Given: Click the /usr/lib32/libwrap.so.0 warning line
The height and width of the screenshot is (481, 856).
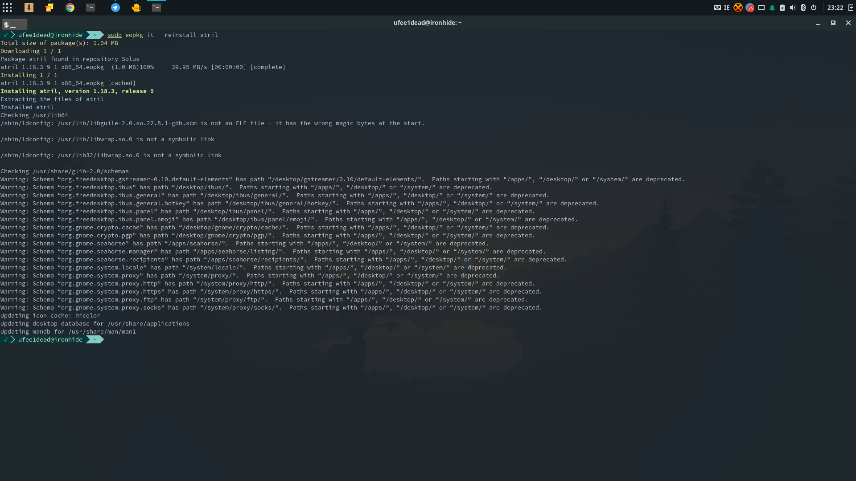Looking at the screenshot, I should [111, 155].
